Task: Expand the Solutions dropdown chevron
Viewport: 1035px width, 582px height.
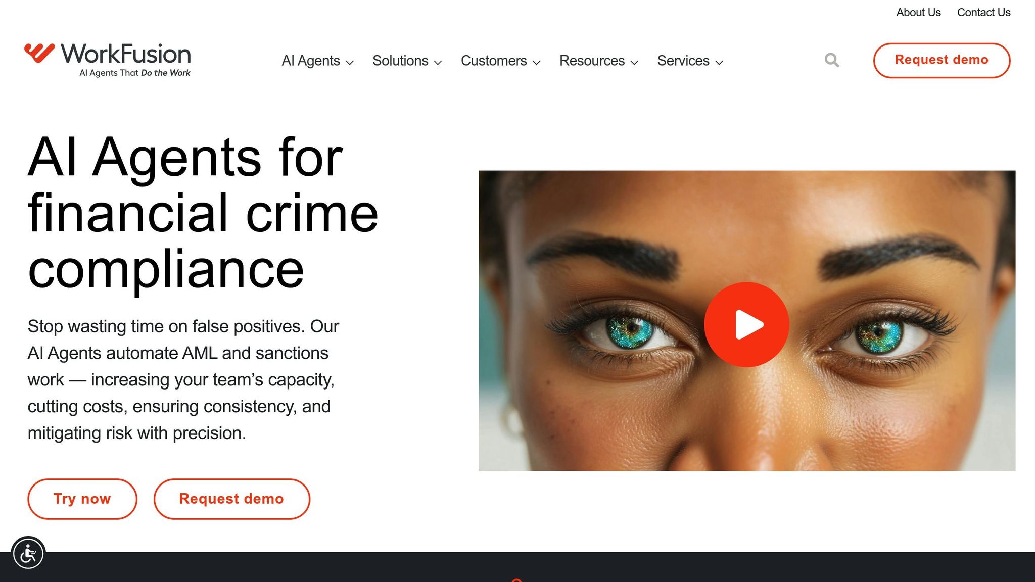Action: pyautogui.click(x=438, y=62)
